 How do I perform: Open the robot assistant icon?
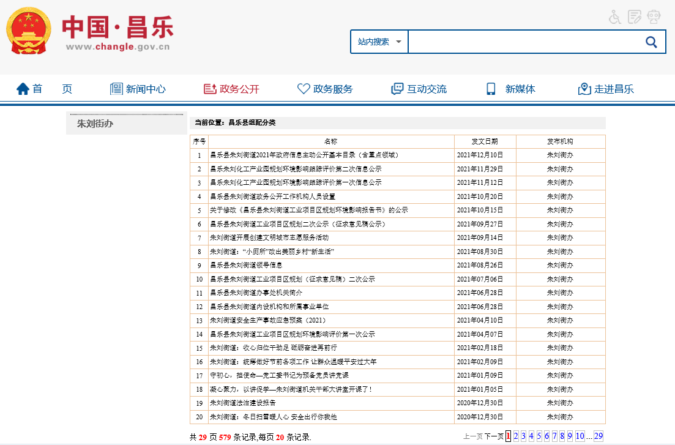tap(654, 17)
